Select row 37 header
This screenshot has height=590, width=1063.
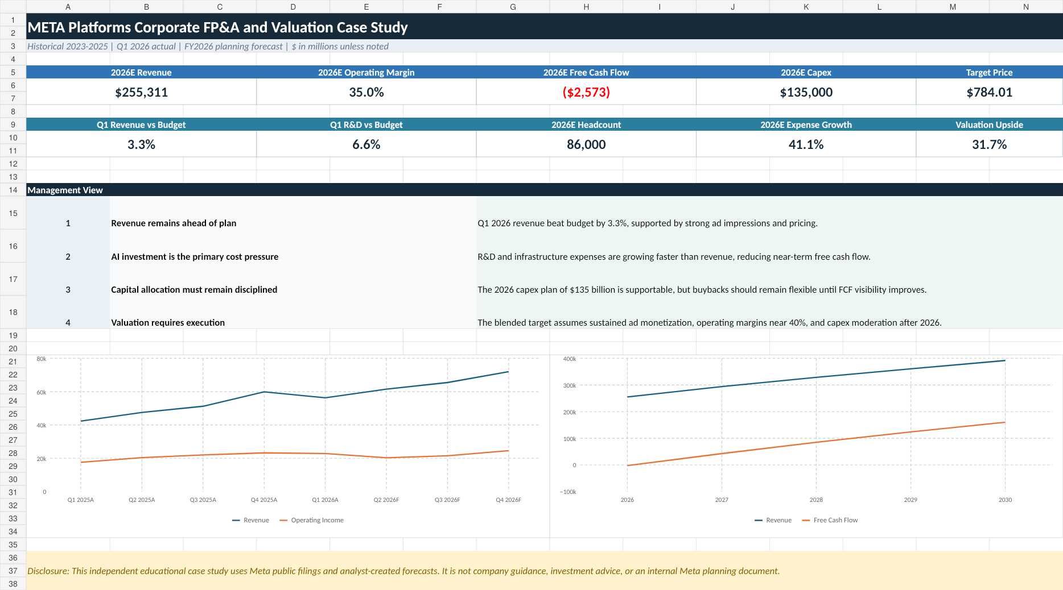point(13,571)
